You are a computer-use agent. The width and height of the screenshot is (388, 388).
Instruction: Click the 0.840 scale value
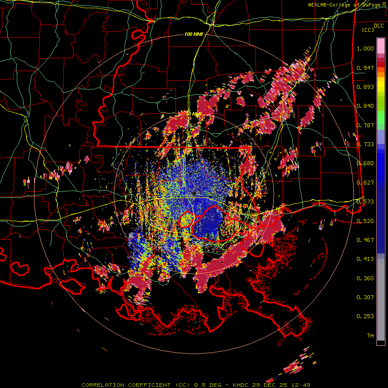(365, 106)
